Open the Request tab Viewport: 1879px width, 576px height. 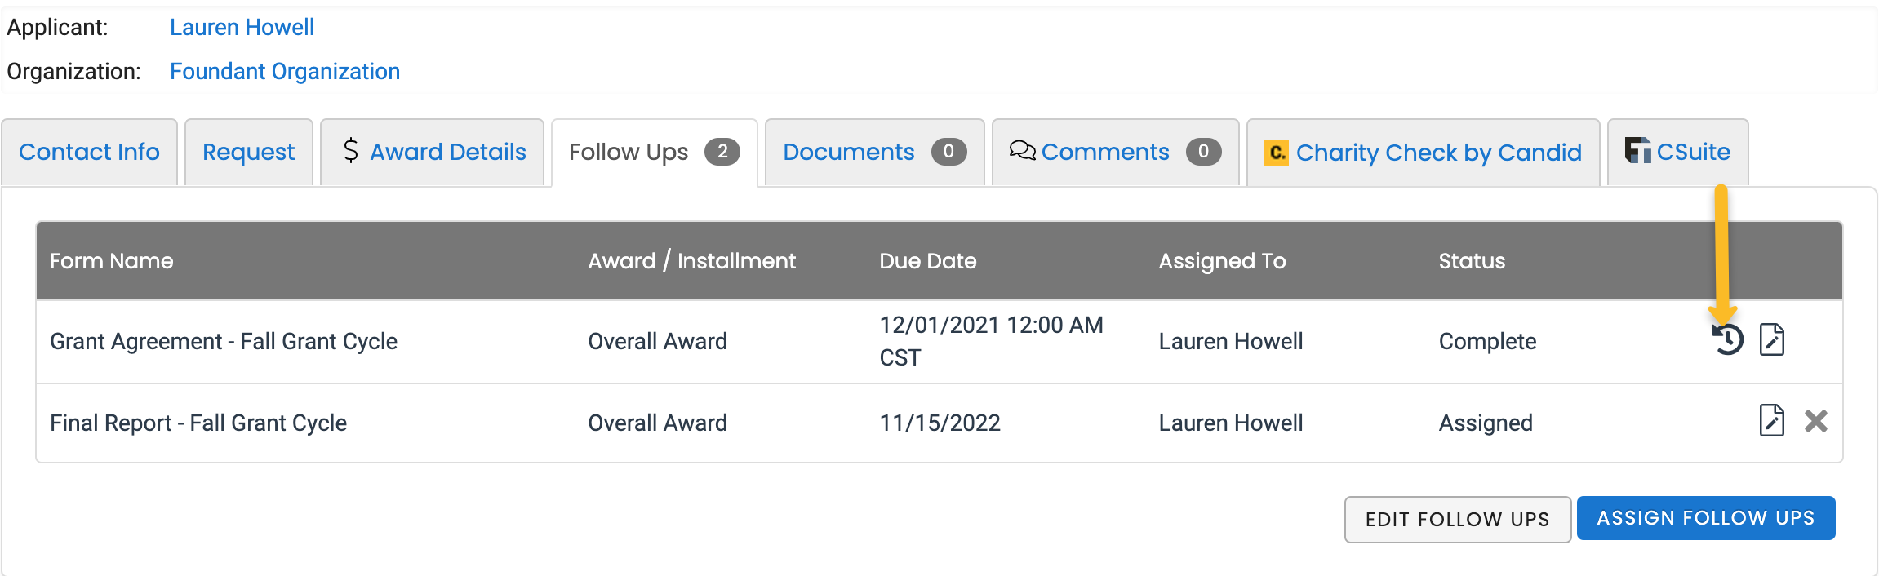(248, 151)
